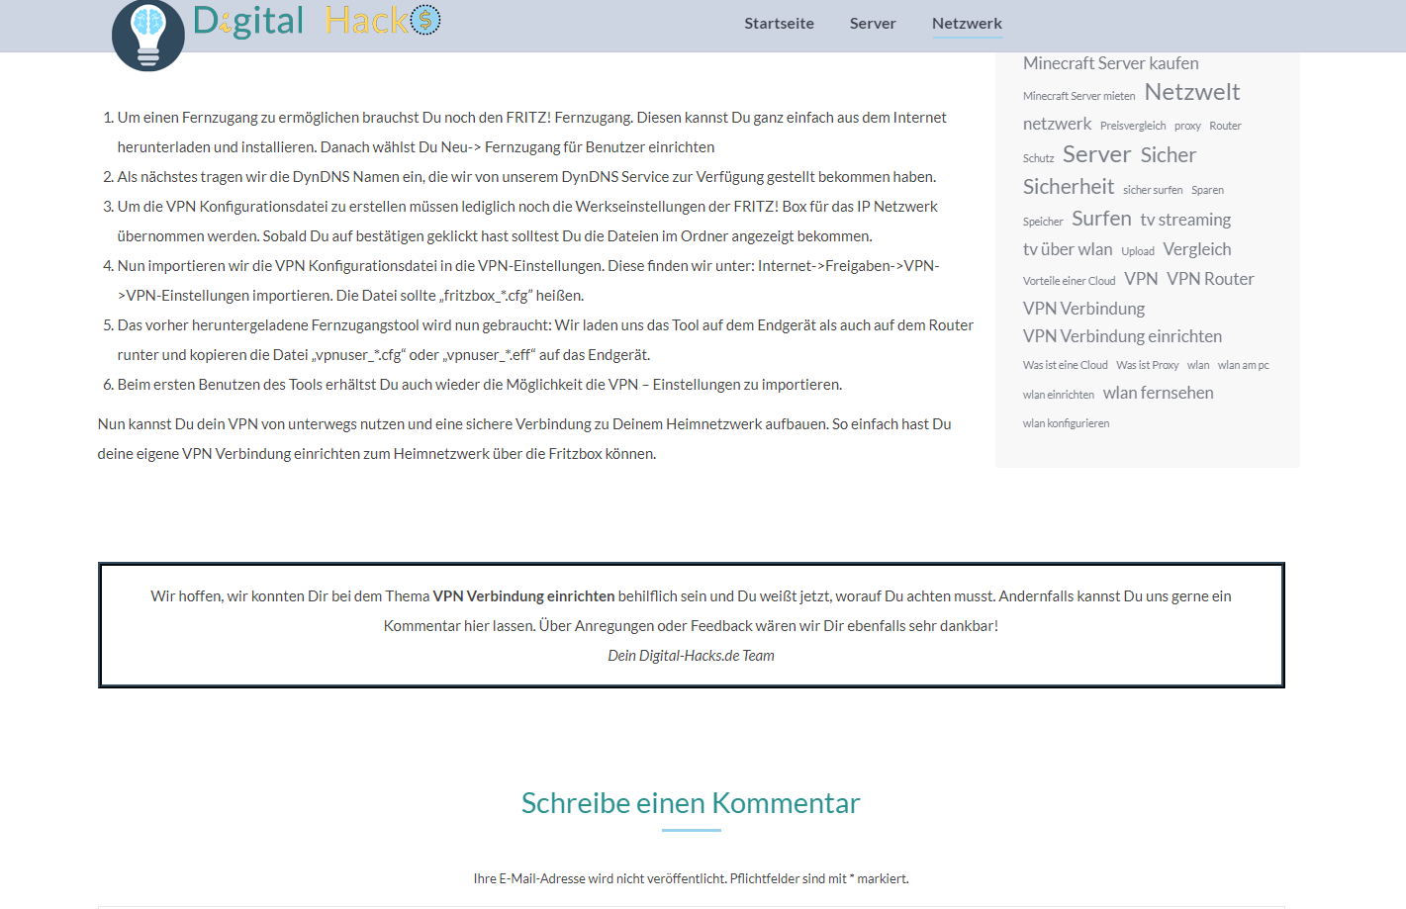Open the 'proxy' tag

1187,126
